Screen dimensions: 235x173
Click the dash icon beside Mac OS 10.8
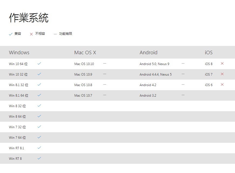(105, 84)
